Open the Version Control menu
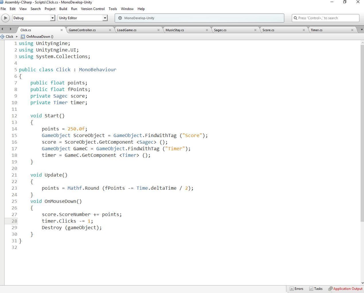Image resolution: width=364 pixels, height=293 pixels. coord(93,9)
